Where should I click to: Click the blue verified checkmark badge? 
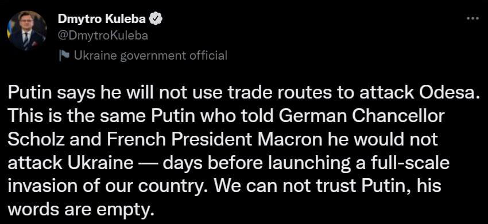(156, 19)
